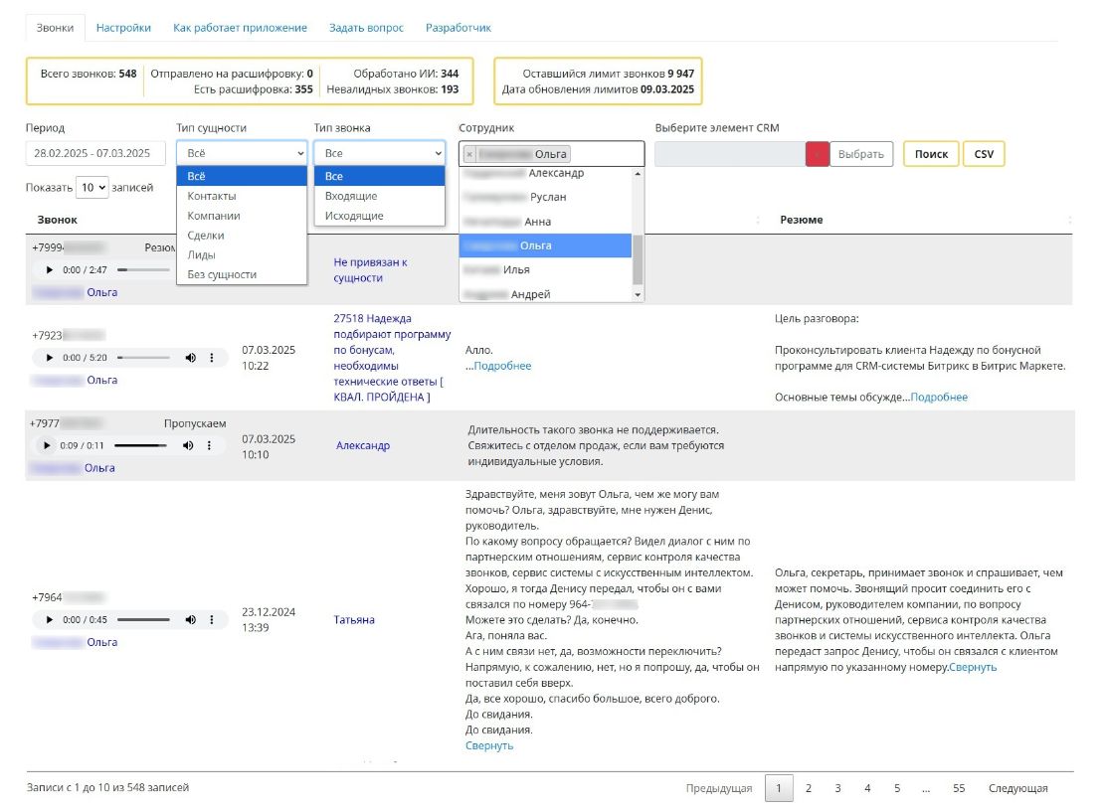
Task: Open the Настройки tab
Action: coord(123,28)
